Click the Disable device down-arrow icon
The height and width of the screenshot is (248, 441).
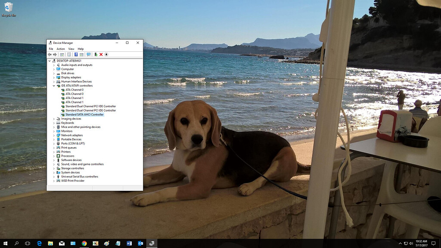pyautogui.click(x=106, y=55)
